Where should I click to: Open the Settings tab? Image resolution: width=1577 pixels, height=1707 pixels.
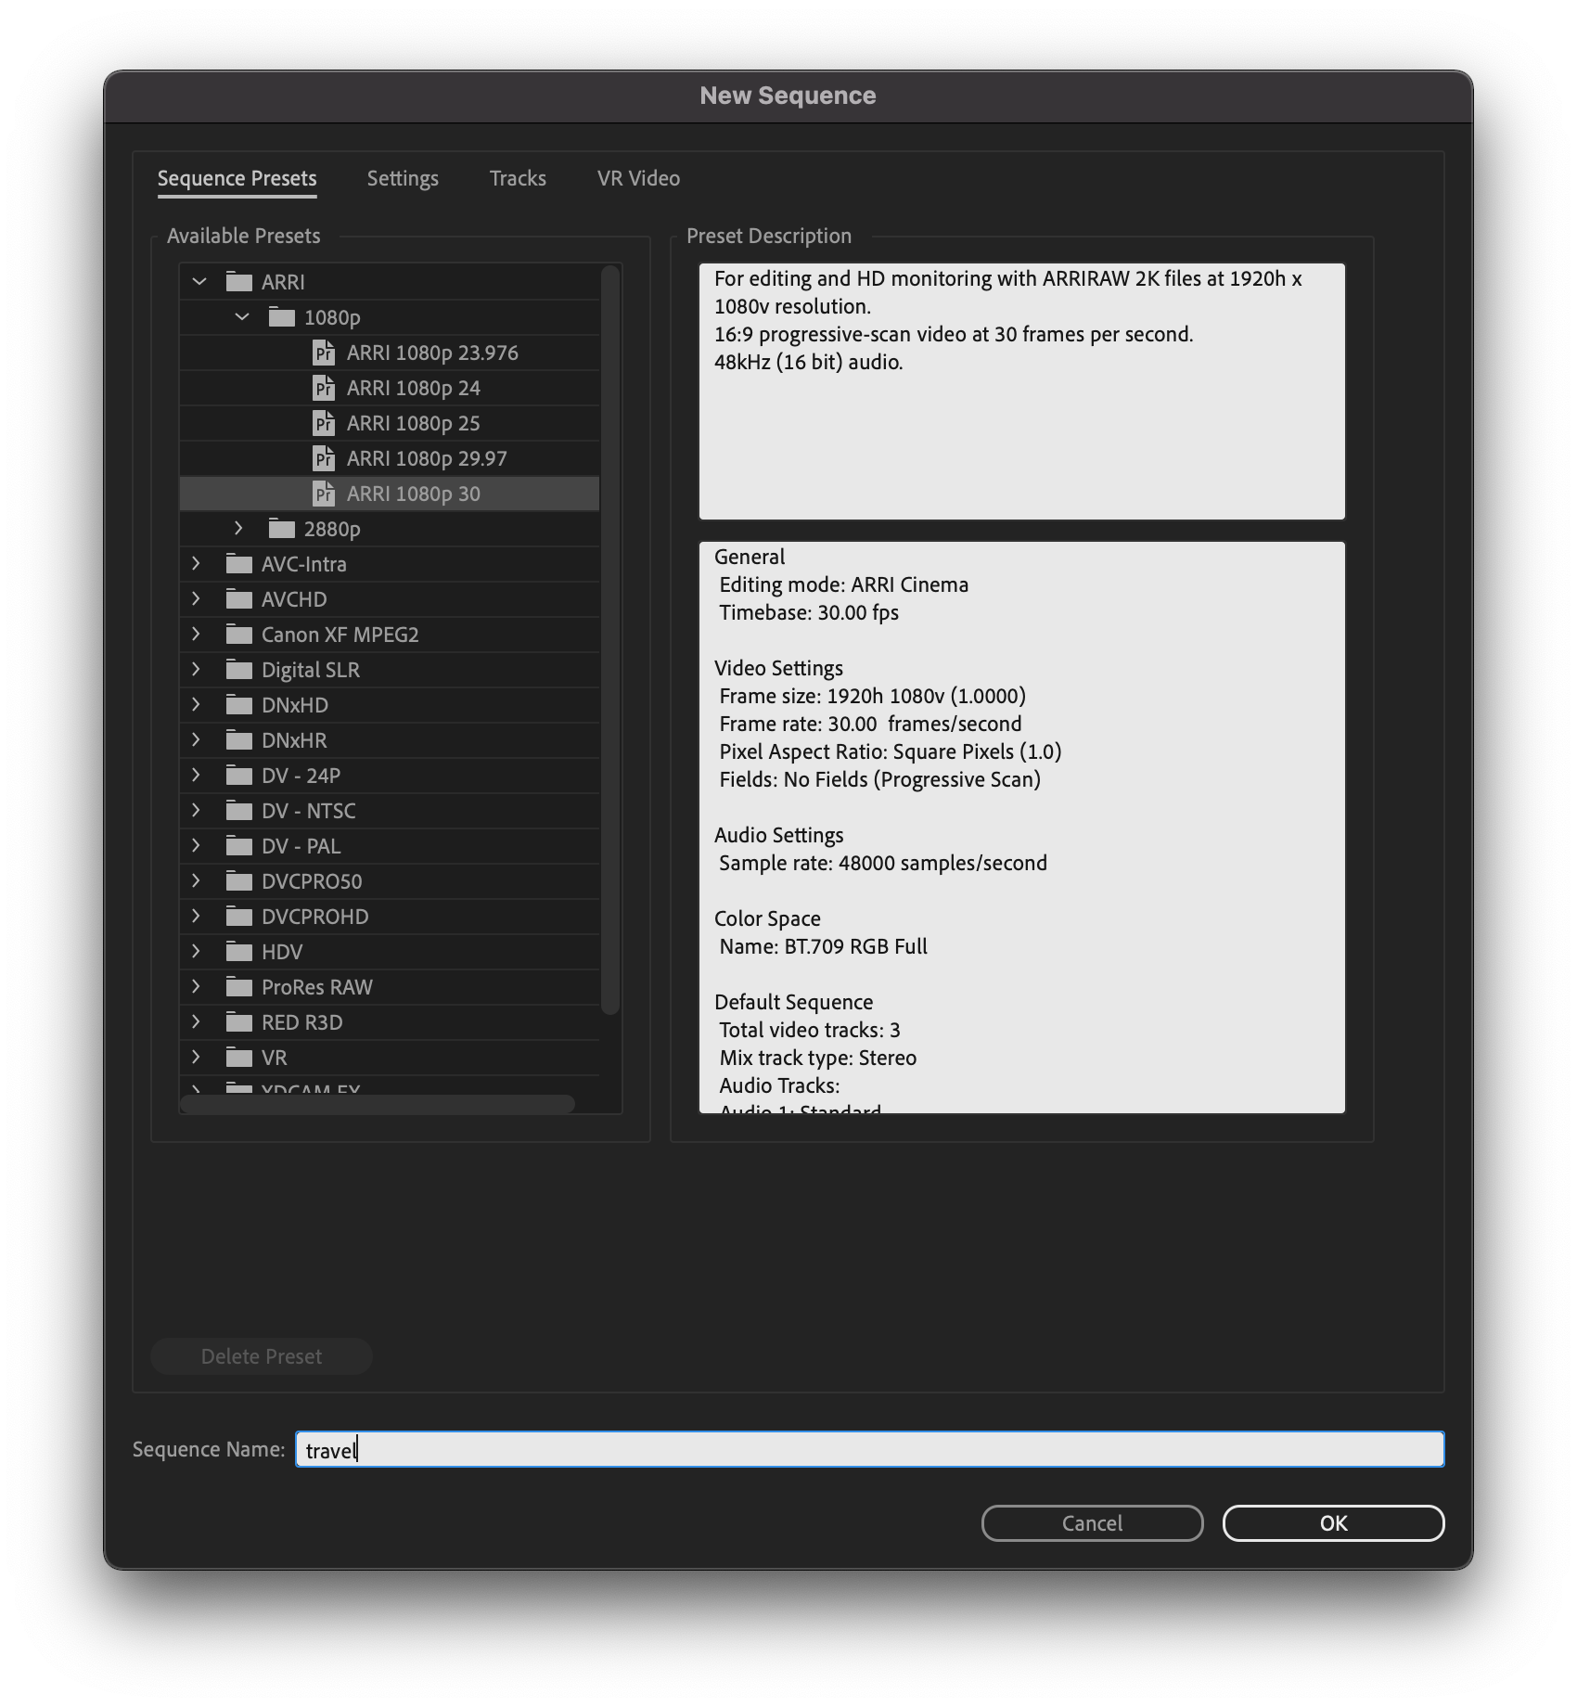point(403,178)
